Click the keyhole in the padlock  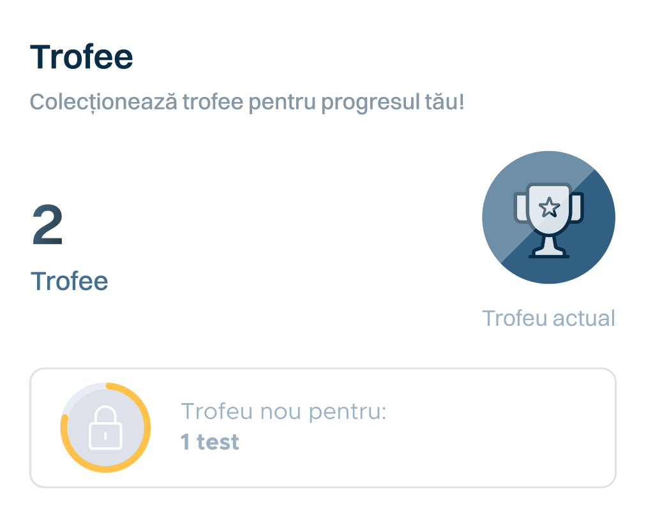coord(106,435)
